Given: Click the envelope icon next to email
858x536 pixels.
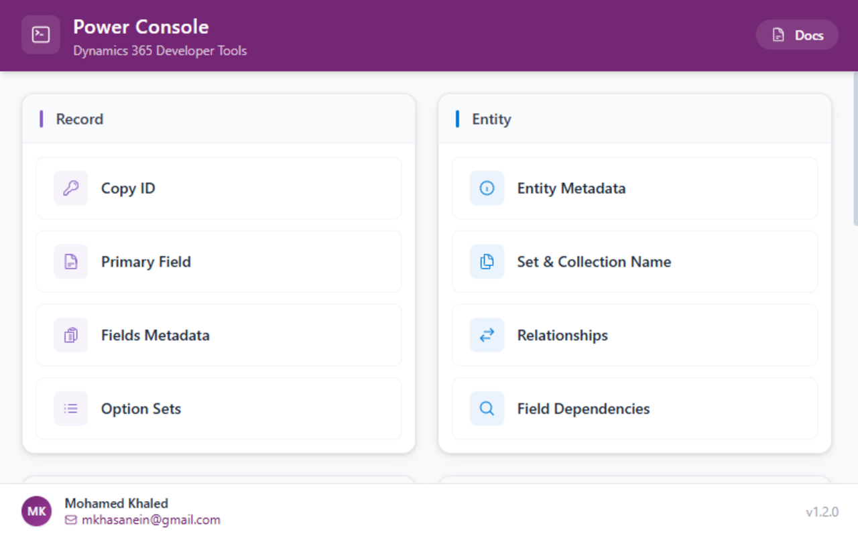Looking at the screenshot, I should click(71, 520).
